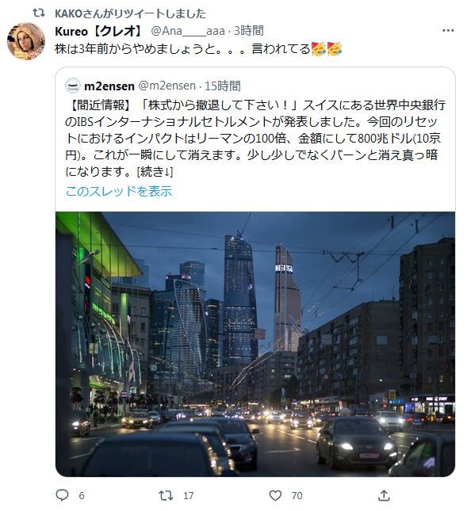Image resolution: width=467 pixels, height=511 pixels.
Task: Click the reply count number 6
Action: click(x=82, y=496)
